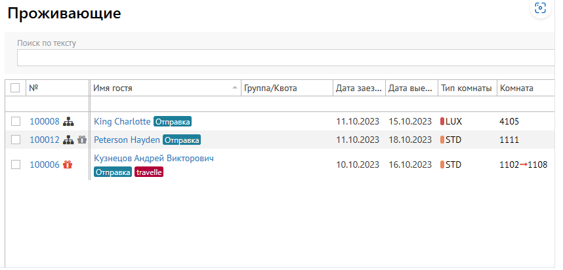Select the checkbox for booking 100006
The width and height of the screenshot is (563, 270).
16,165
